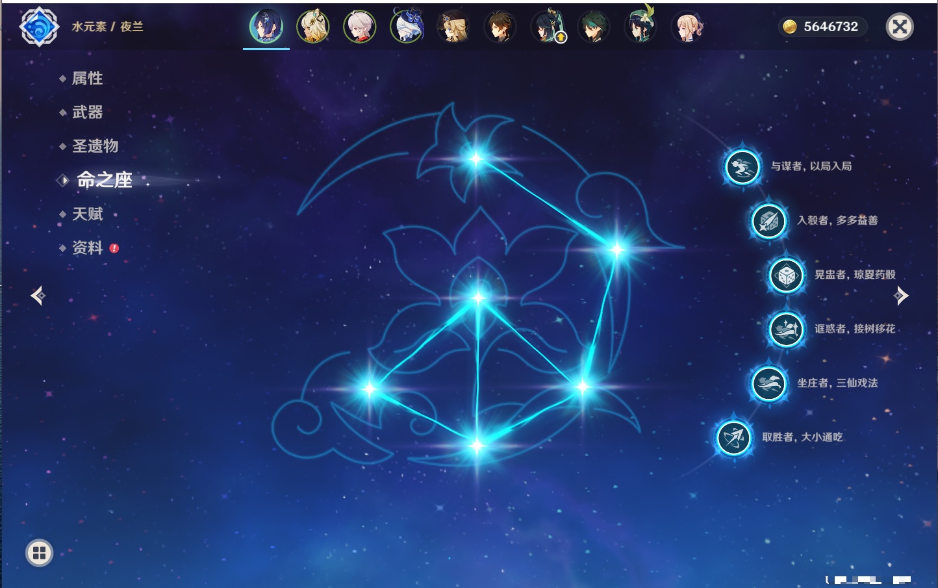Switch to Zhongli's avatar
Image resolution: width=938 pixels, height=588 pixels.
500,27
